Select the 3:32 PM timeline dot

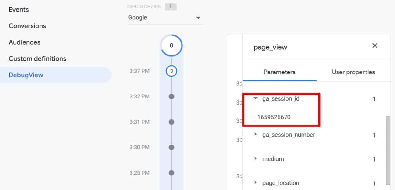pyautogui.click(x=171, y=96)
